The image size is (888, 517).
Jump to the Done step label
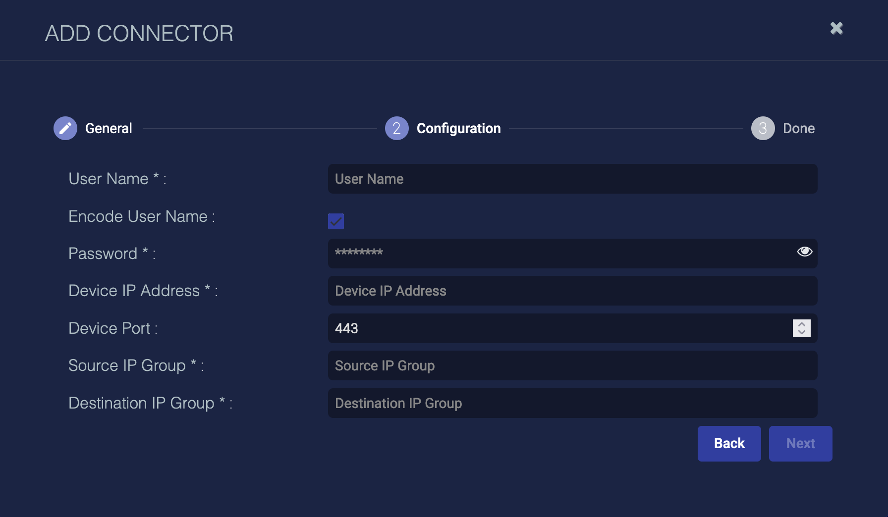coord(798,128)
